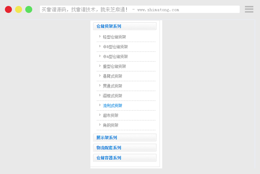Image resolution: width=260 pixels, height=174 pixels.
Task: Click the red close window circle
Action: (x=8, y=9)
